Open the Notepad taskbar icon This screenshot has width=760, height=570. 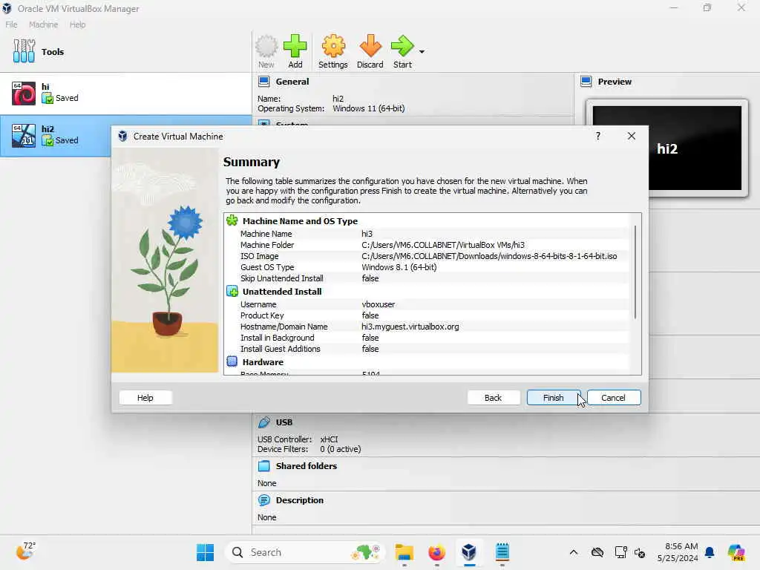(x=502, y=552)
